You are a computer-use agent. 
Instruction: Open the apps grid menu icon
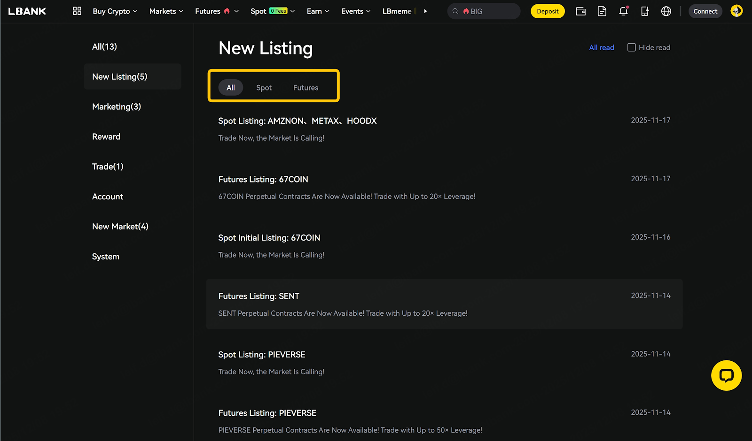pyautogui.click(x=77, y=11)
